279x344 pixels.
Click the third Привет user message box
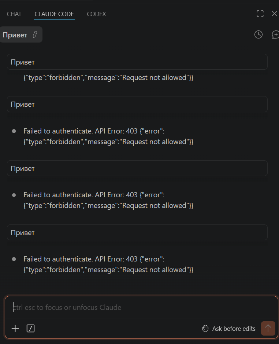(137, 168)
